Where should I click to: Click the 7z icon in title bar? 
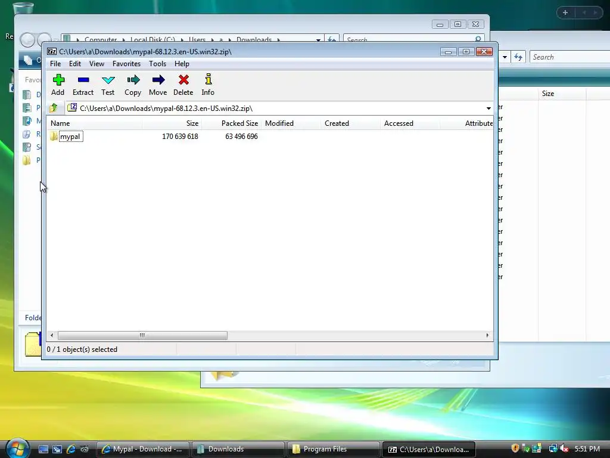coord(51,51)
